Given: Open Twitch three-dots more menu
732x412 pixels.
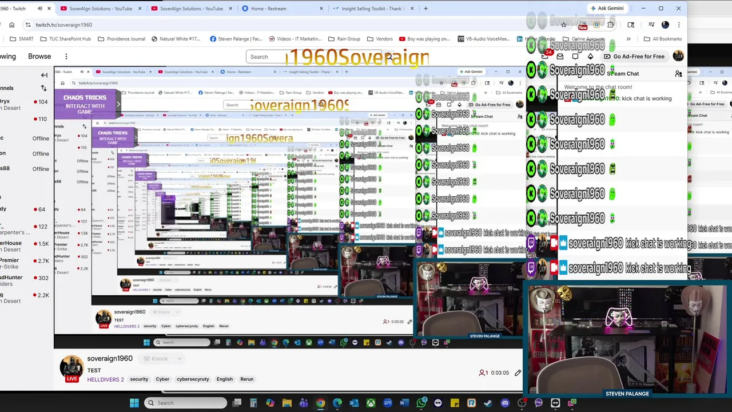Looking at the screenshot, I should pos(66,56).
